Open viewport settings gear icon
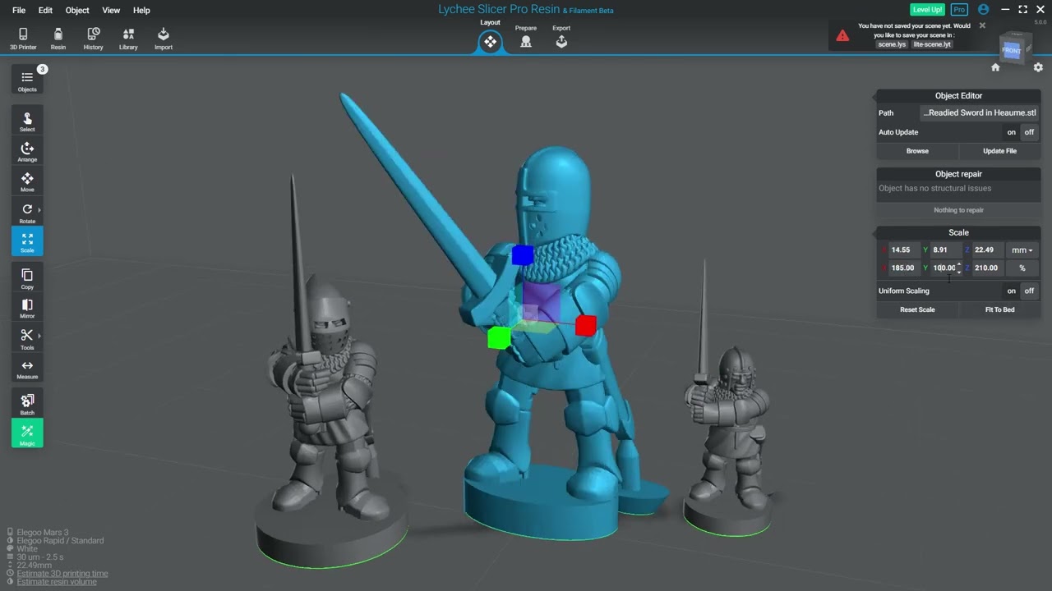This screenshot has width=1052, height=591. [1038, 67]
